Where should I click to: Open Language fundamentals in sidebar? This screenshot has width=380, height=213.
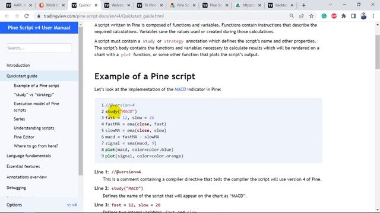[x=28, y=156]
